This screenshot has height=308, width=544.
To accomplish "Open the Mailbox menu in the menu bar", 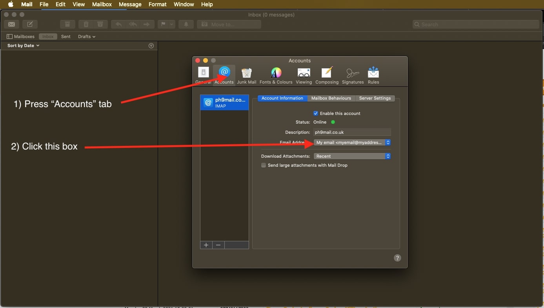I will (102, 4).
